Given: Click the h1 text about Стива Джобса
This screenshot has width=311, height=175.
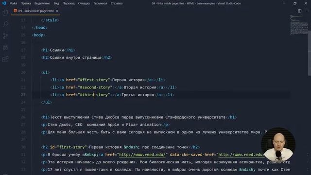Looking at the screenshot, I should (138, 117).
